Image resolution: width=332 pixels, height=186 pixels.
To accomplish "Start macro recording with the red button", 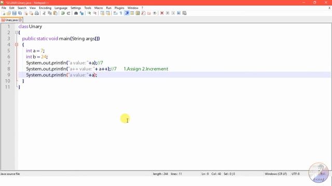I will coord(162,13).
